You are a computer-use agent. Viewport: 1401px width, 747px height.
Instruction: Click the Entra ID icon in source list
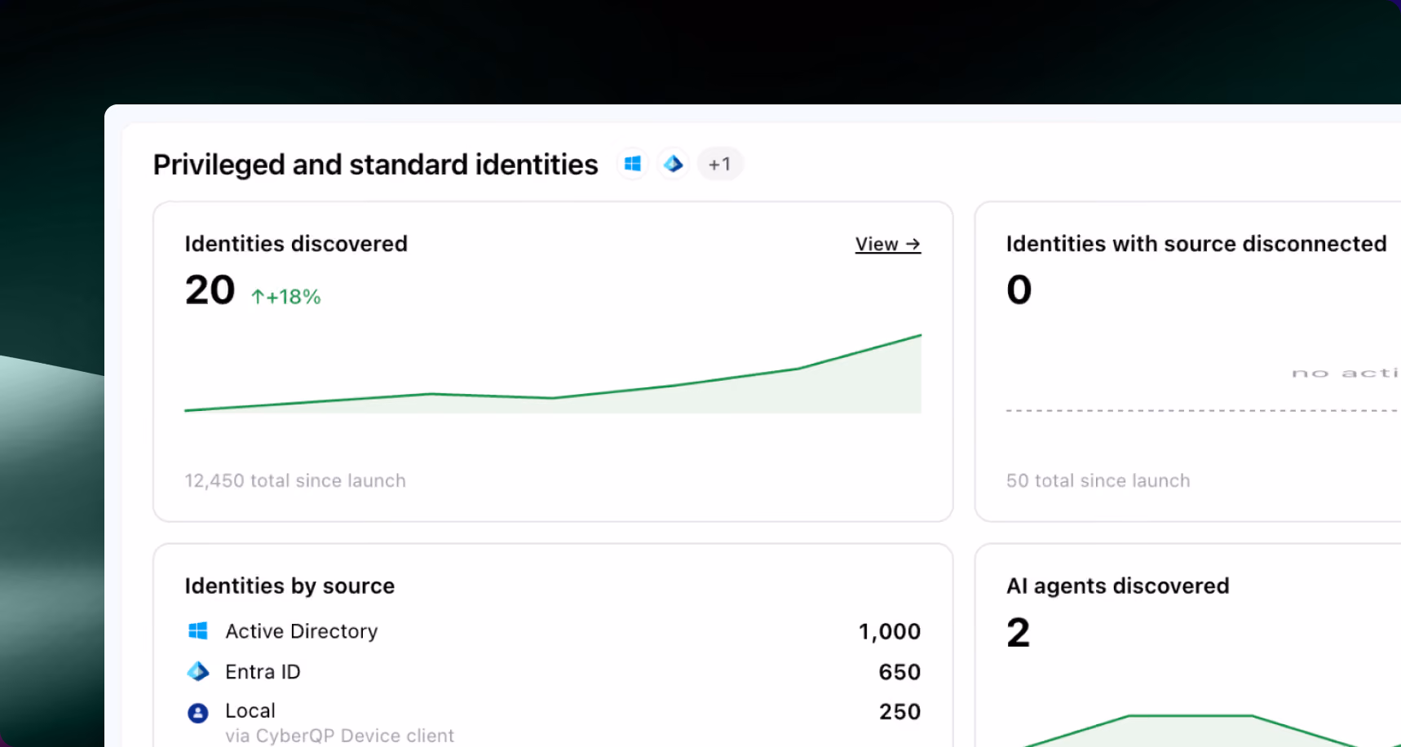(198, 671)
